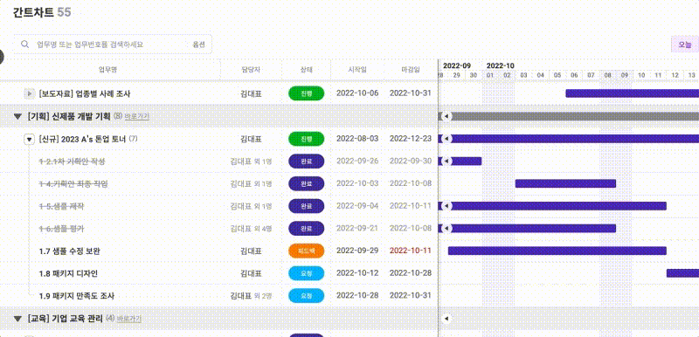Click assignee 김대표 외 2명
The width and height of the screenshot is (699, 337).
tap(251, 296)
